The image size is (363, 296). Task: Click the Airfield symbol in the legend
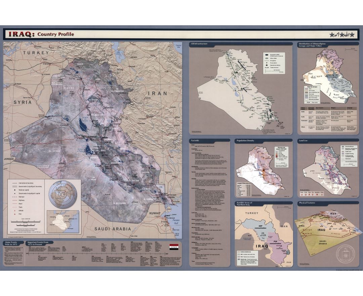click(x=15, y=211)
